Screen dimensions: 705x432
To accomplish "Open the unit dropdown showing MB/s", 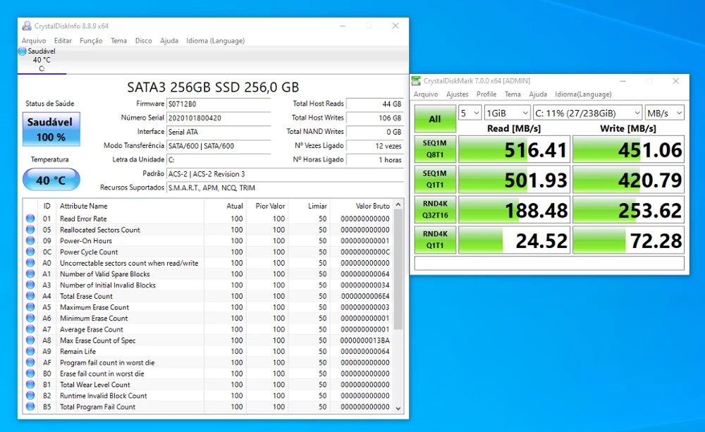I will coord(665,113).
